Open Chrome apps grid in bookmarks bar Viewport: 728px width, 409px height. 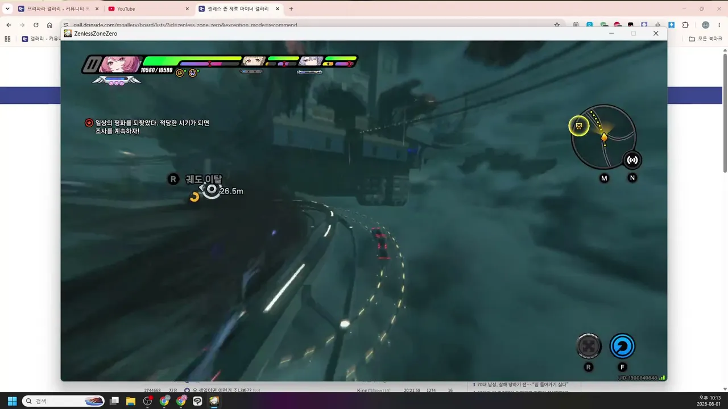[x=7, y=39]
